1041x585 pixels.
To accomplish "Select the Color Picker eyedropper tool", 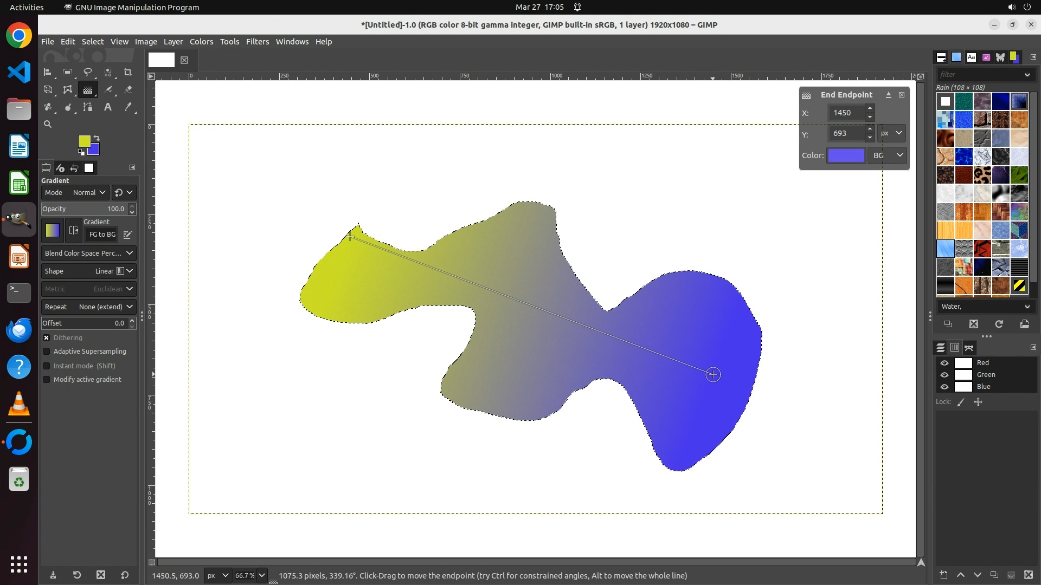I will tap(128, 107).
